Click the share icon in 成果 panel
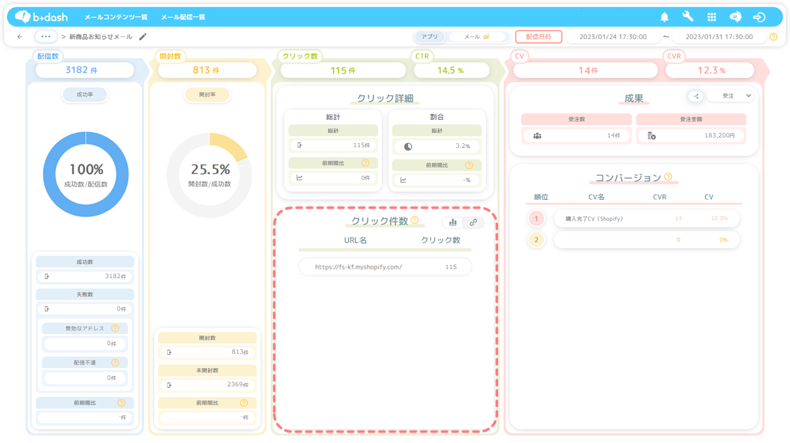The image size is (790, 443). (695, 96)
